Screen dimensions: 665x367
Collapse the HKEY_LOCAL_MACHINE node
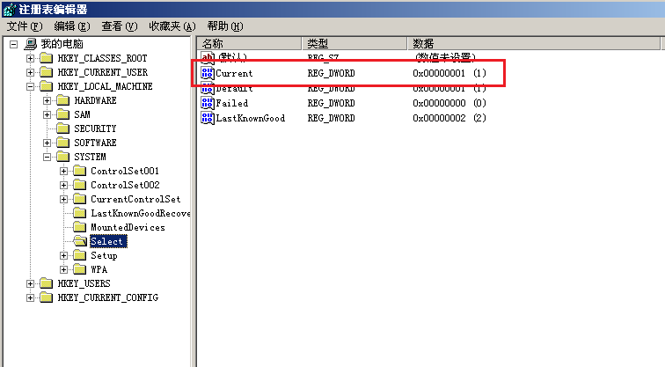click(x=30, y=86)
